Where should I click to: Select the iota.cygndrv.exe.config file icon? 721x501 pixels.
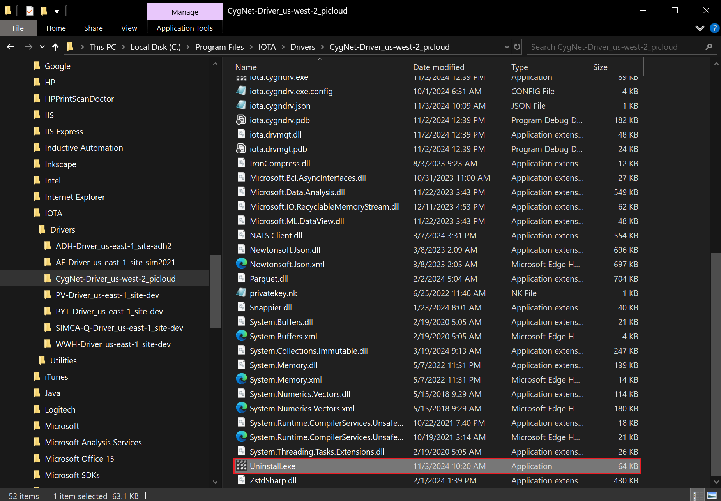coord(241,91)
